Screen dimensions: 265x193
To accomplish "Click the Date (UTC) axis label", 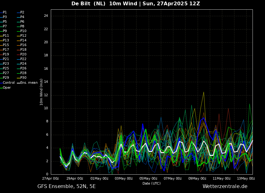I will 152,183.
